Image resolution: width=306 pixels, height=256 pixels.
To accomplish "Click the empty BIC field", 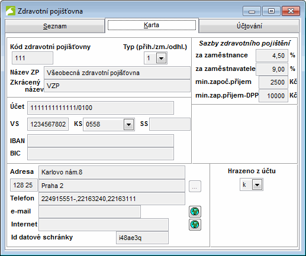I will 101,154.
